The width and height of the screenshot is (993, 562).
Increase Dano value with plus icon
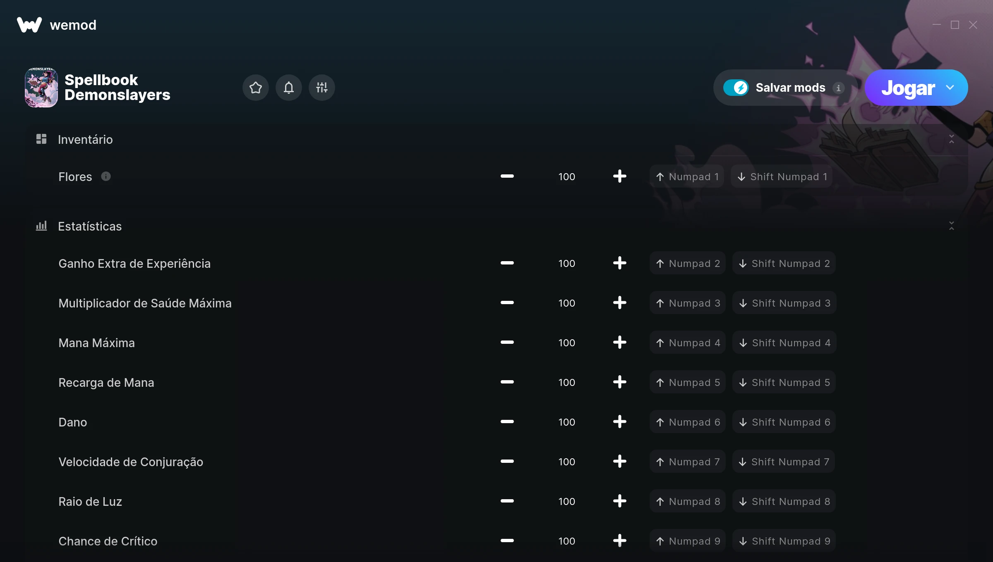[619, 422]
